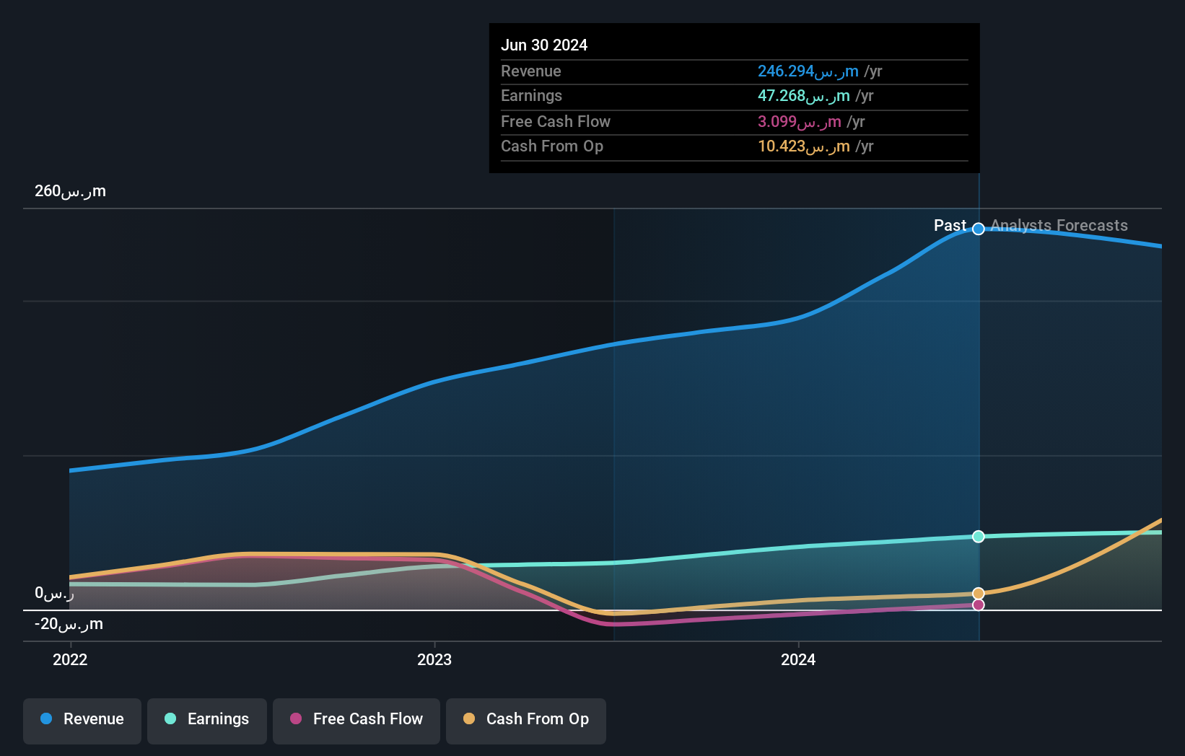The image size is (1185, 756).
Task: Click the 2023 axis label
Action: pos(434,659)
